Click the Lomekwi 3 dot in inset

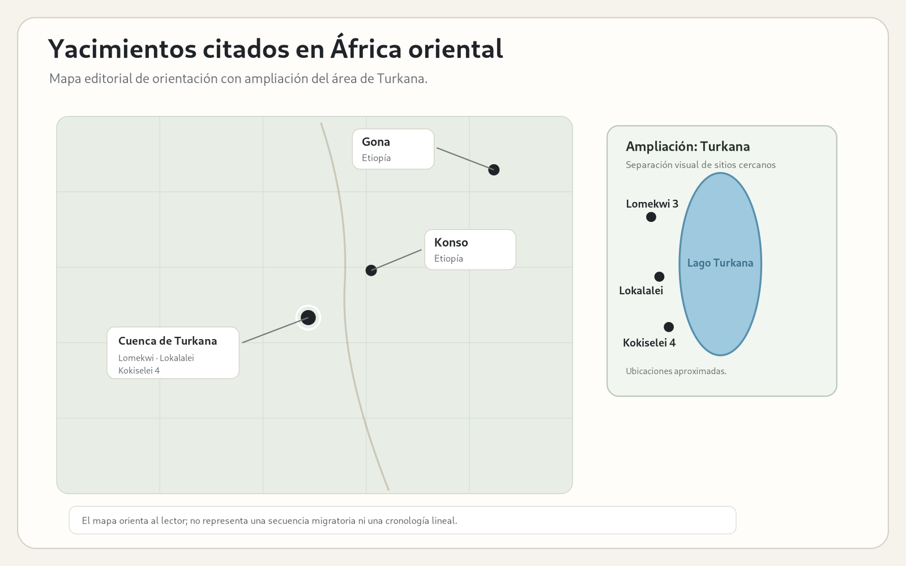pyautogui.click(x=651, y=217)
